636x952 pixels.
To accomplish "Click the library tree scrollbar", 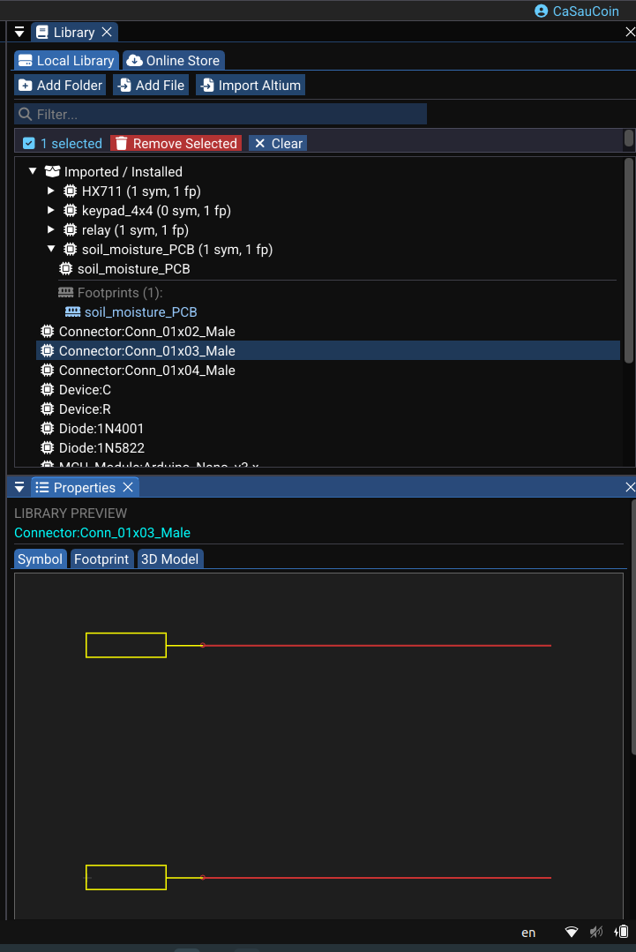I will tap(629, 260).
